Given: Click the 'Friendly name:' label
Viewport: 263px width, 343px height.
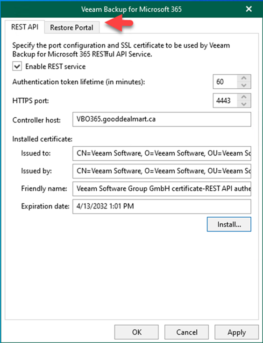Looking at the screenshot, I should click(44, 189).
